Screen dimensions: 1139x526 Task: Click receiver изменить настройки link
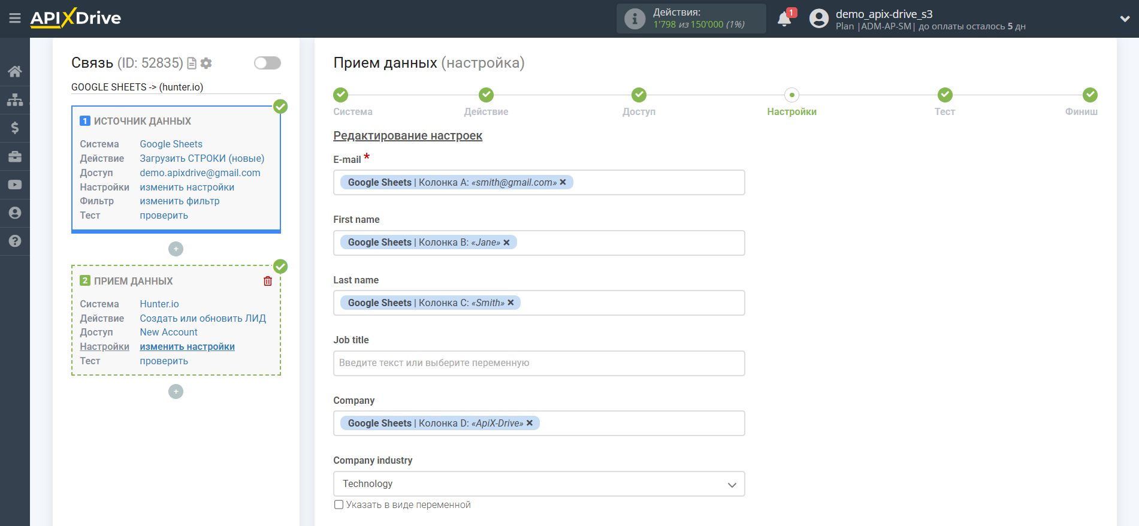tap(187, 346)
